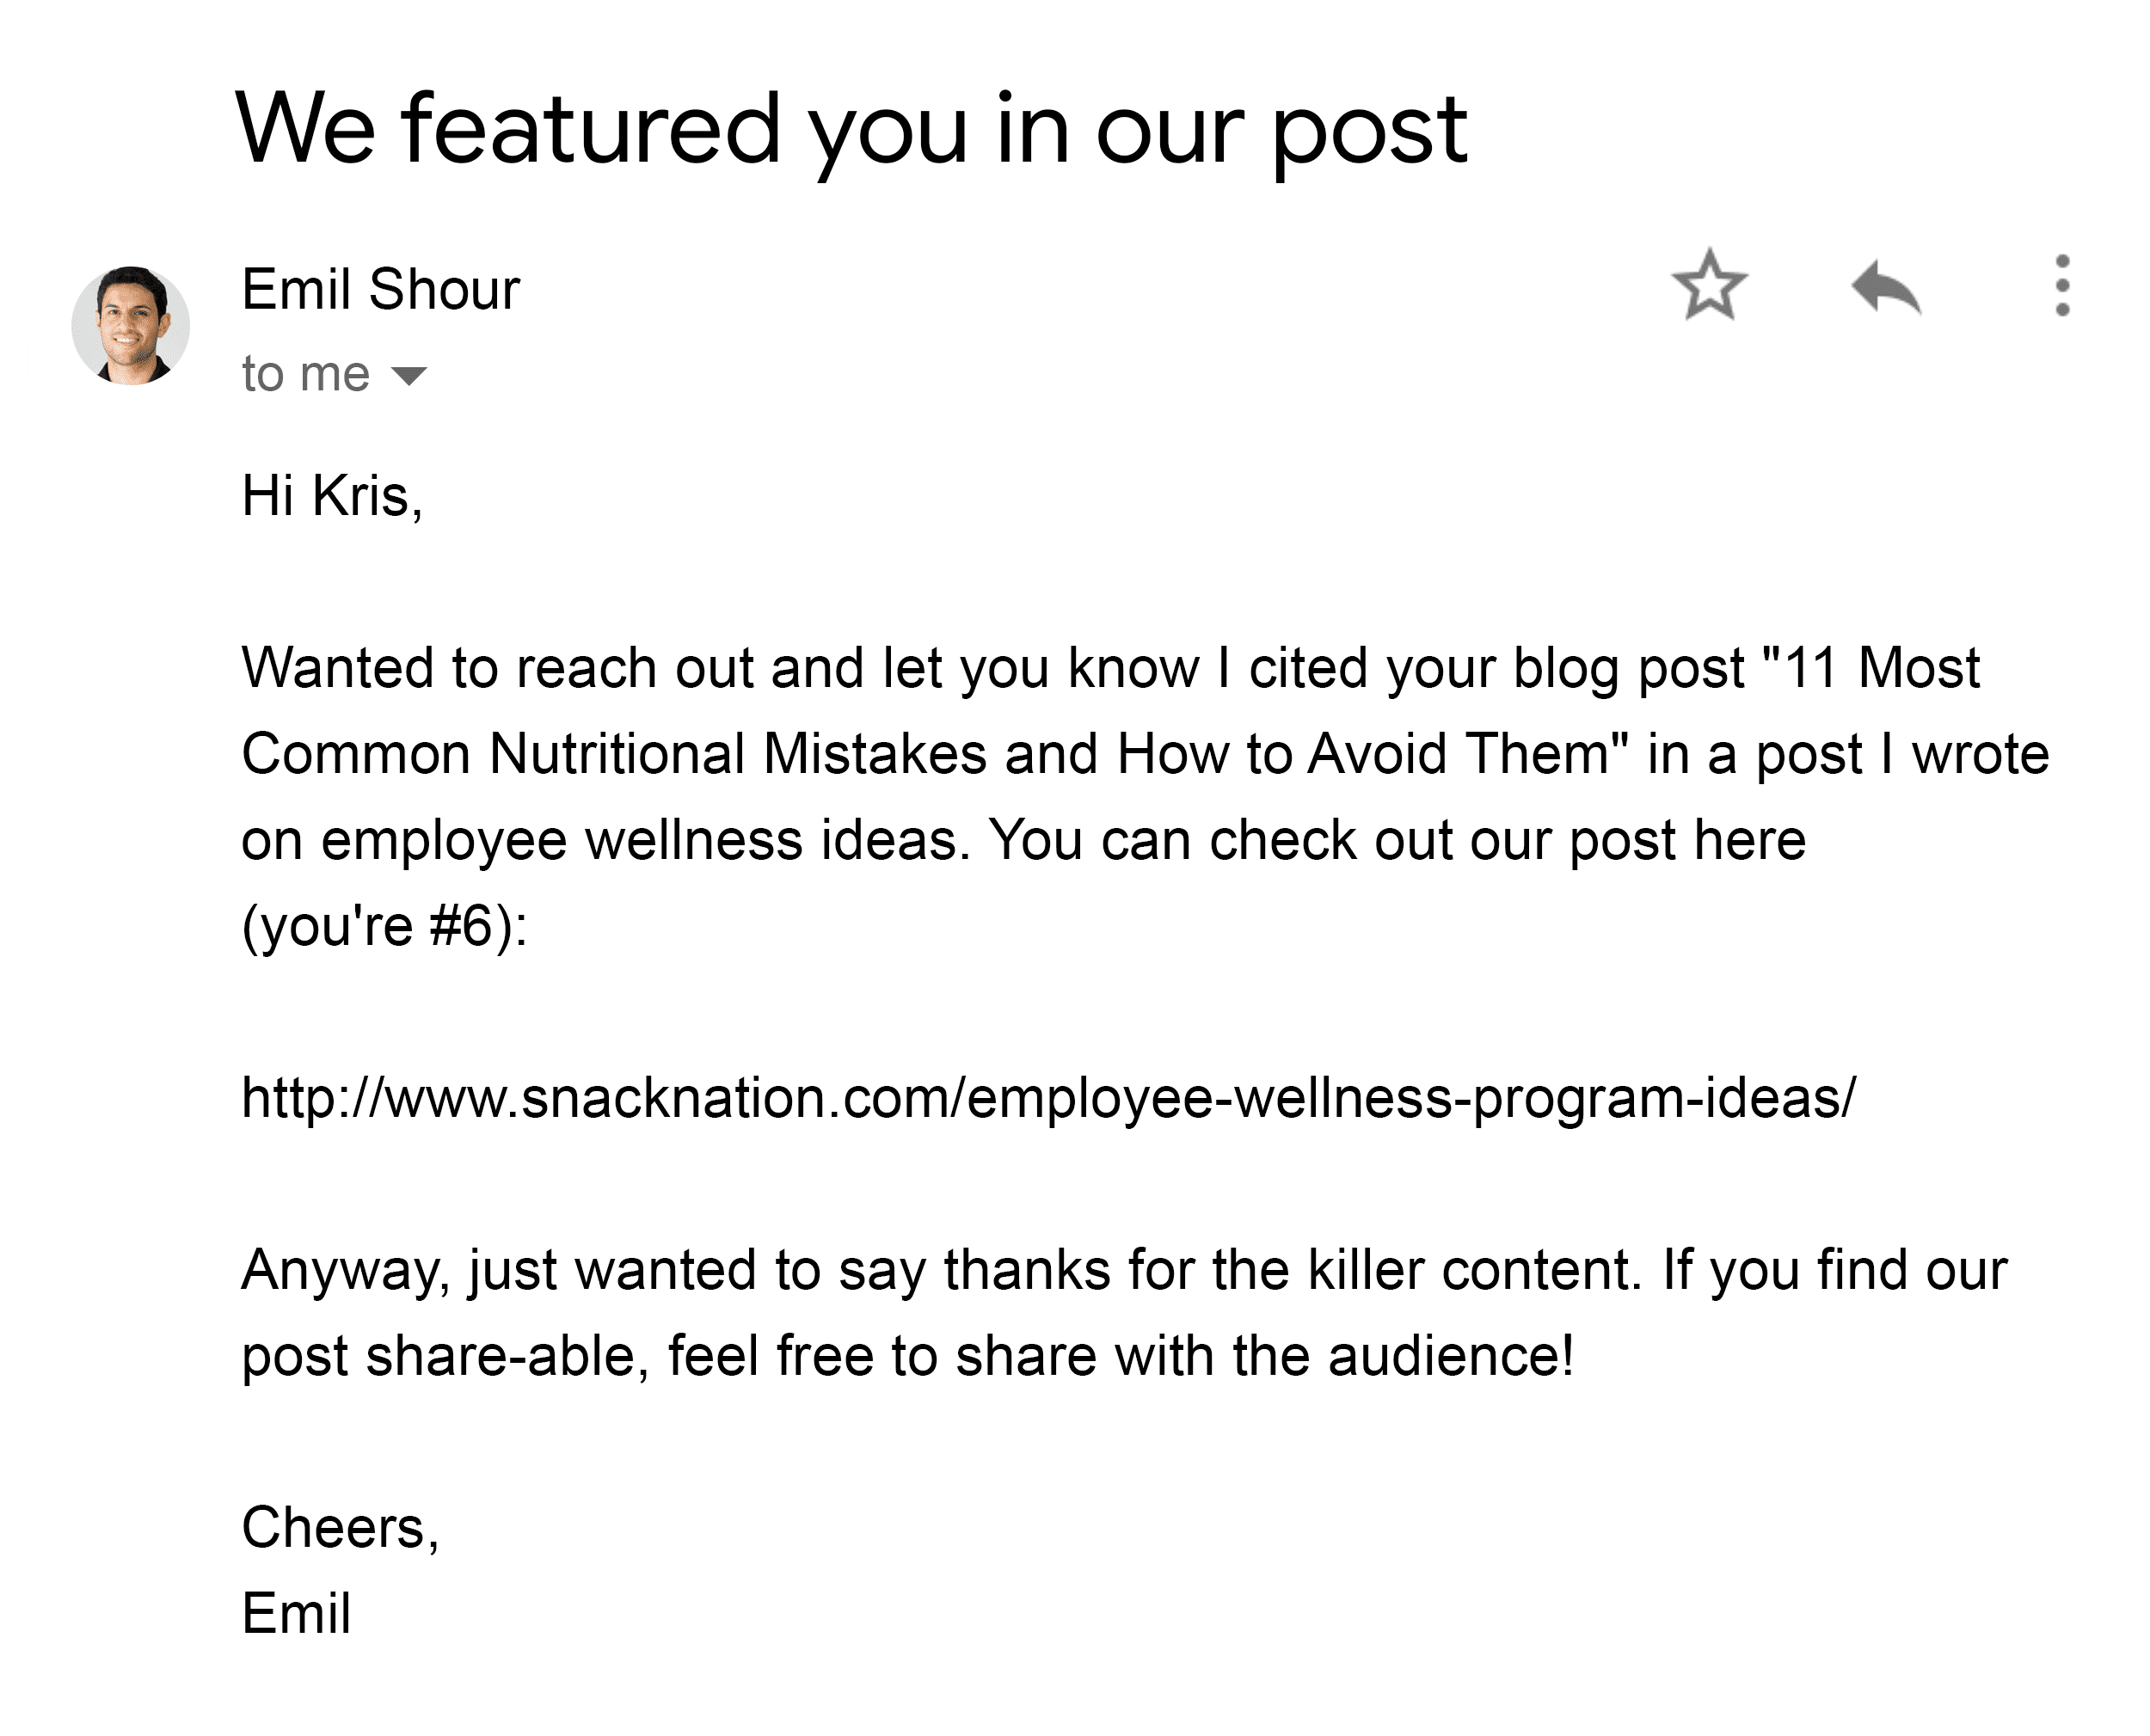Click the 'Emil' signature at the bottom
Image resolution: width=2150 pixels, height=1736 pixels.
297,1613
